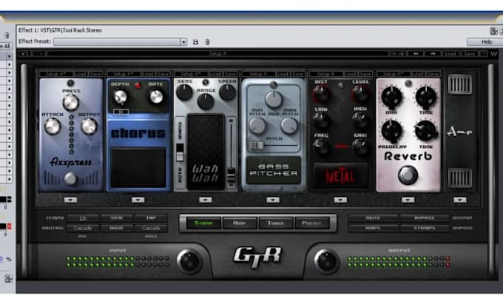Open stomp selector menu below Wah Wah
Viewport: 503px width, 304px height.
click(206, 200)
